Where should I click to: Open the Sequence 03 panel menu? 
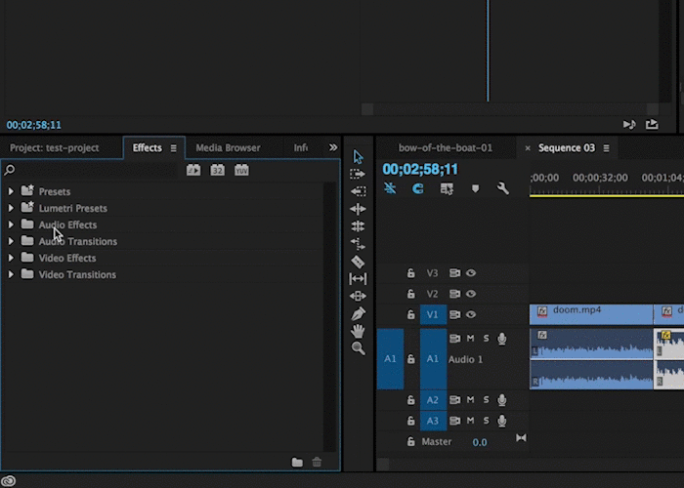(x=607, y=148)
